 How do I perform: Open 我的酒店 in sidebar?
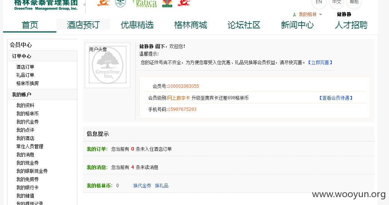(25, 138)
